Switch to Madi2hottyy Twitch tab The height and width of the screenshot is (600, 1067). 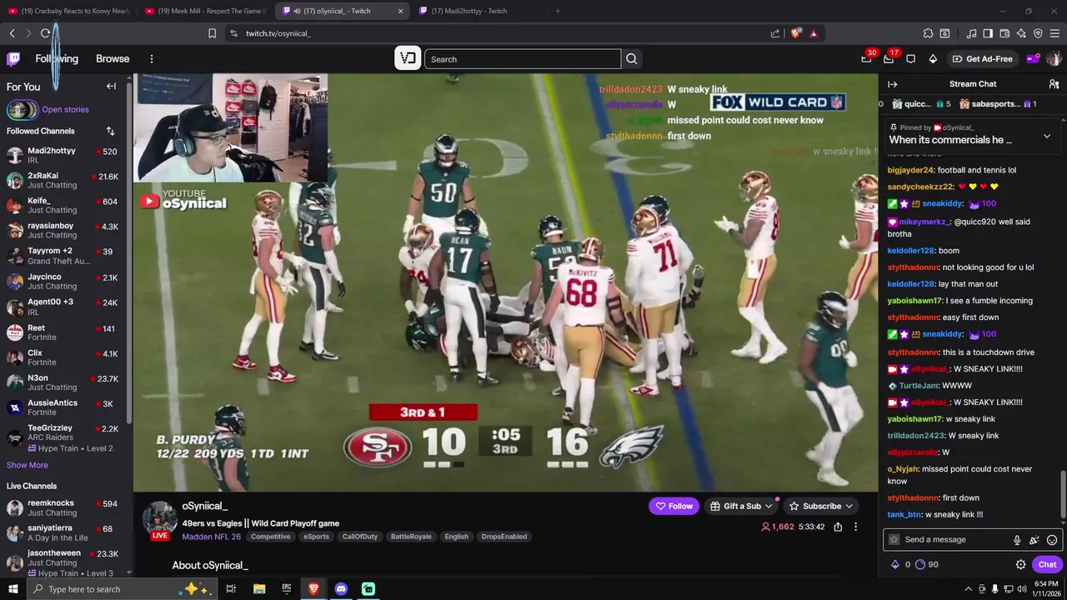[x=478, y=11]
